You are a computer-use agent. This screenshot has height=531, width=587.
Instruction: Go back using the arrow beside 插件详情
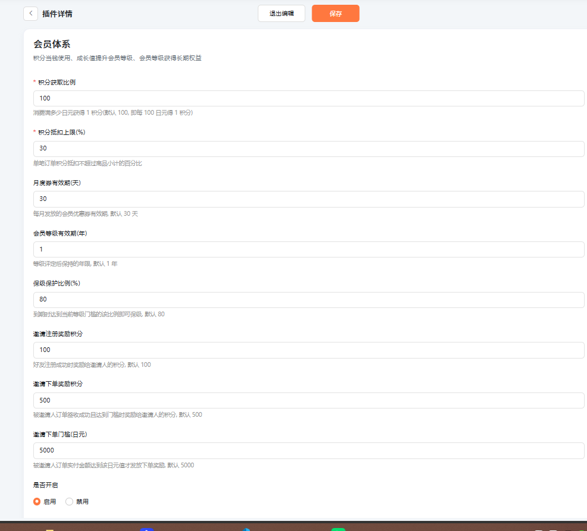click(31, 14)
